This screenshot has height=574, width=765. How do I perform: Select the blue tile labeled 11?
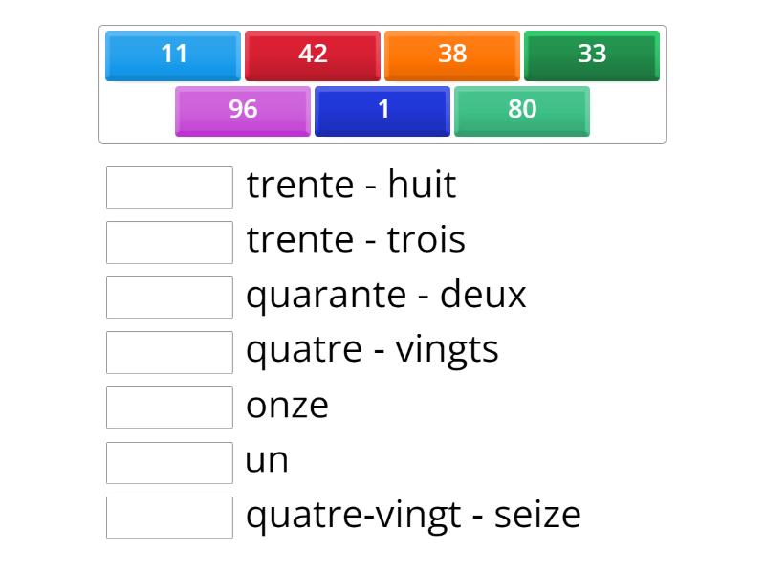172,55
